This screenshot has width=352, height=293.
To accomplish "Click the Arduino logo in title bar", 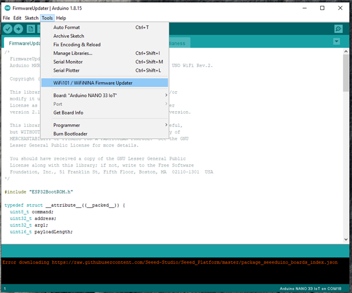I will coord(7,9).
